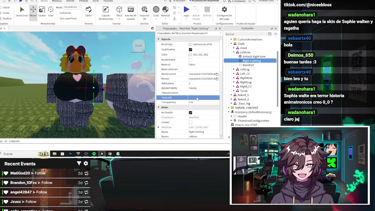This screenshot has height=211, width=375.
Task: Expand the Head node in Explorador
Action: tap(234, 48)
